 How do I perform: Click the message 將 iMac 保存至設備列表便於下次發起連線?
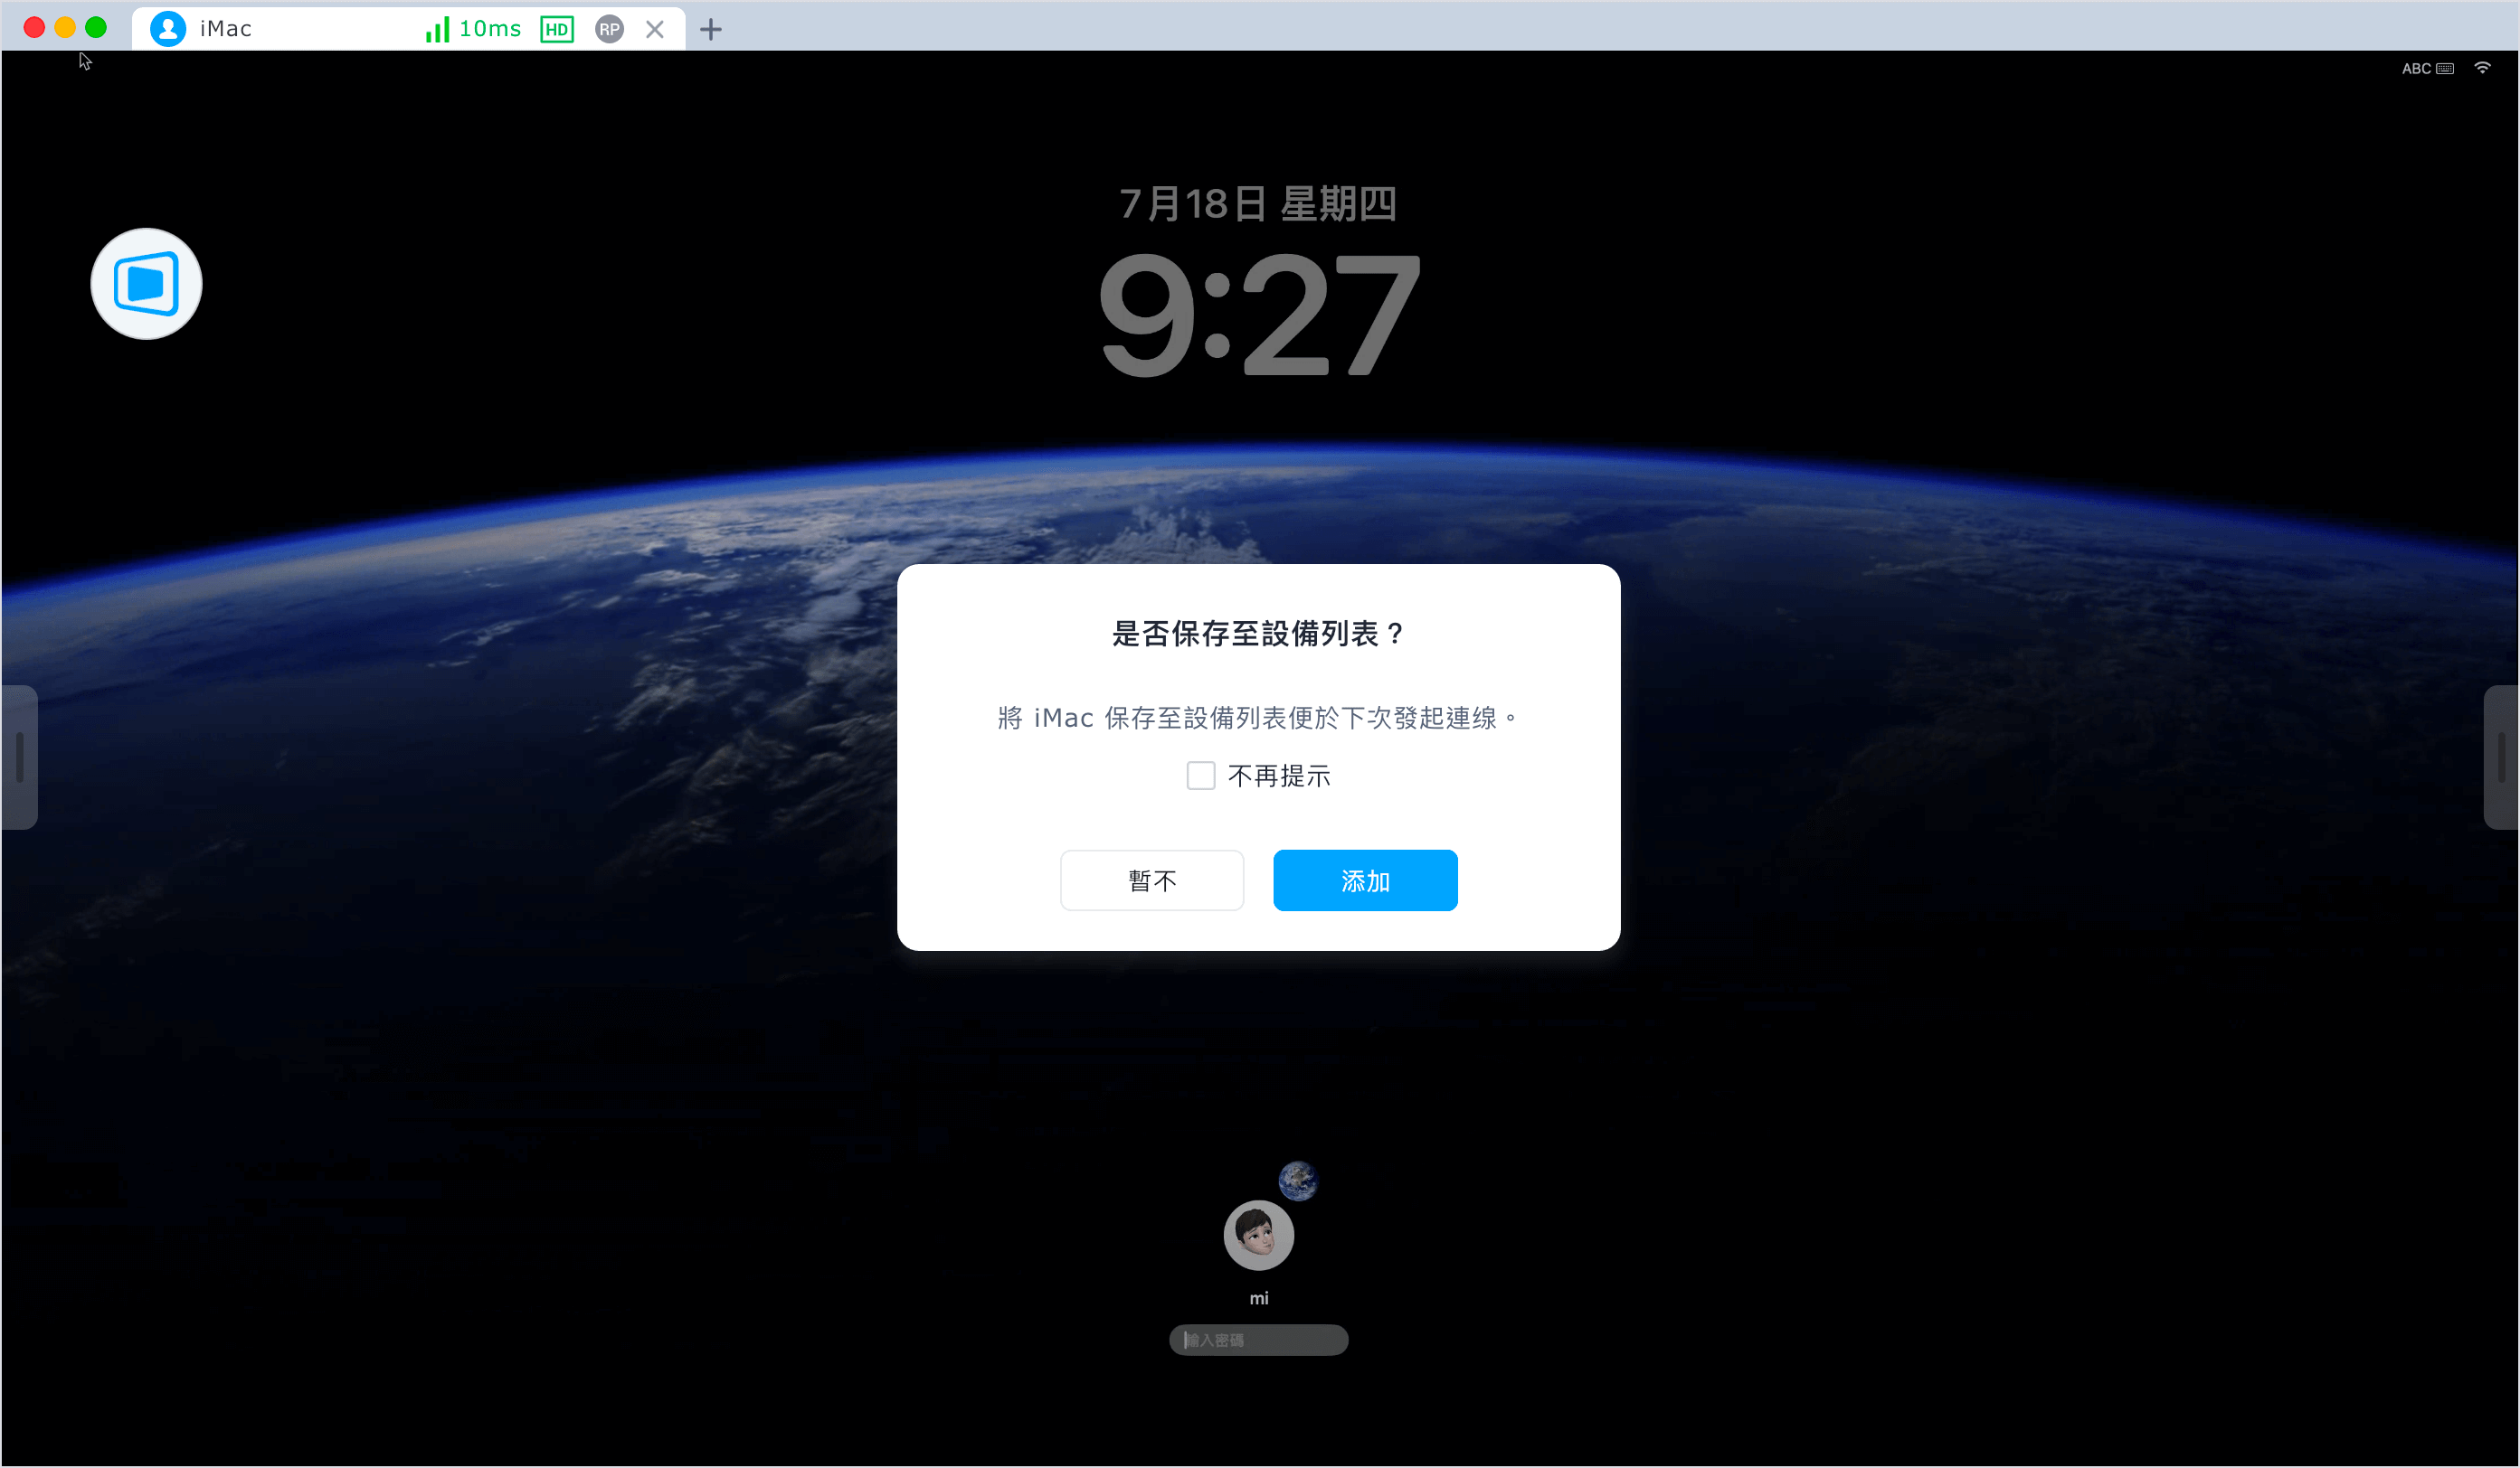pyautogui.click(x=1258, y=718)
